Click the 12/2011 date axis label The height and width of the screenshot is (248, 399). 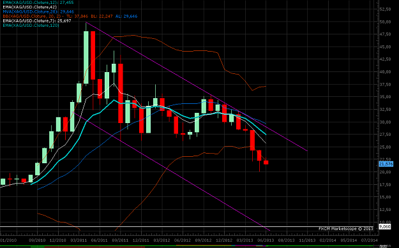(x=141, y=240)
